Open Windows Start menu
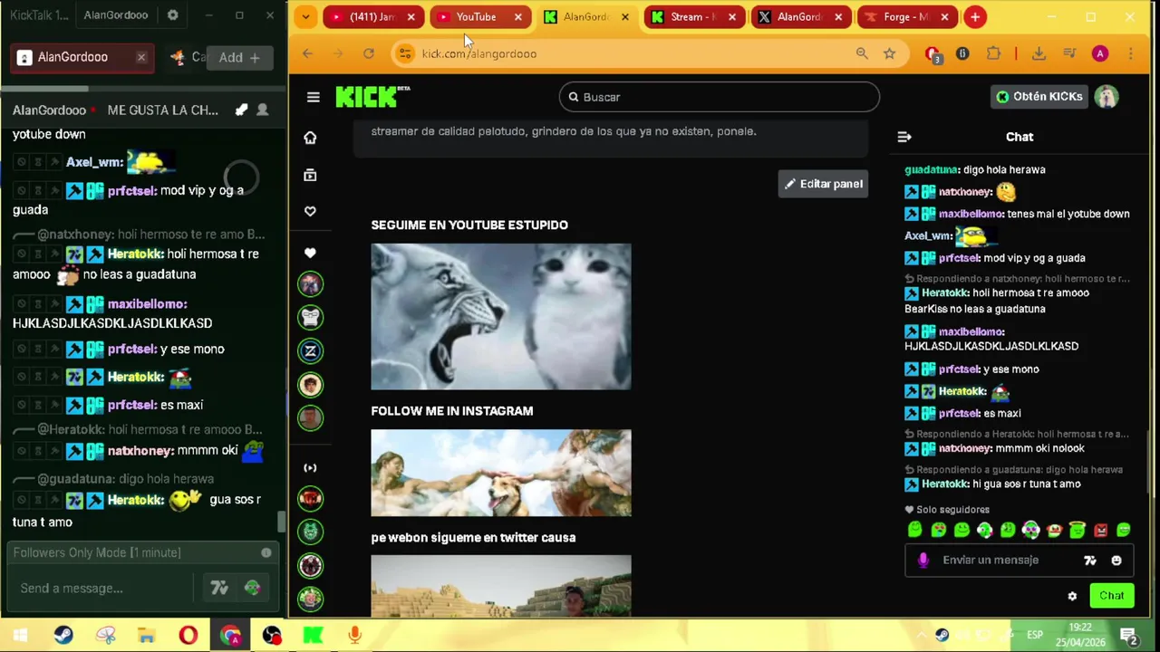The image size is (1160, 652). [x=20, y=636]
